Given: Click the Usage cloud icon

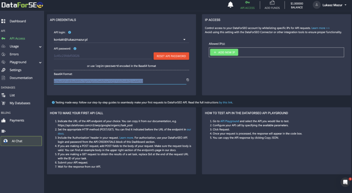Looking at the screenshot, I should click(3, 46).
